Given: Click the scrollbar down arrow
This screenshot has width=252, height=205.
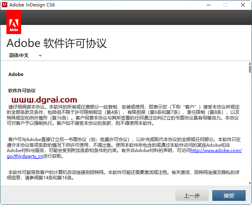Looking at the screenshot, I should pos(250,183).
